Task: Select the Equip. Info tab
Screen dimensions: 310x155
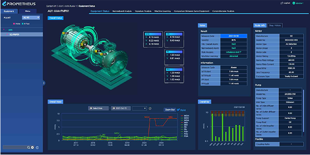Action: point(260,25)
